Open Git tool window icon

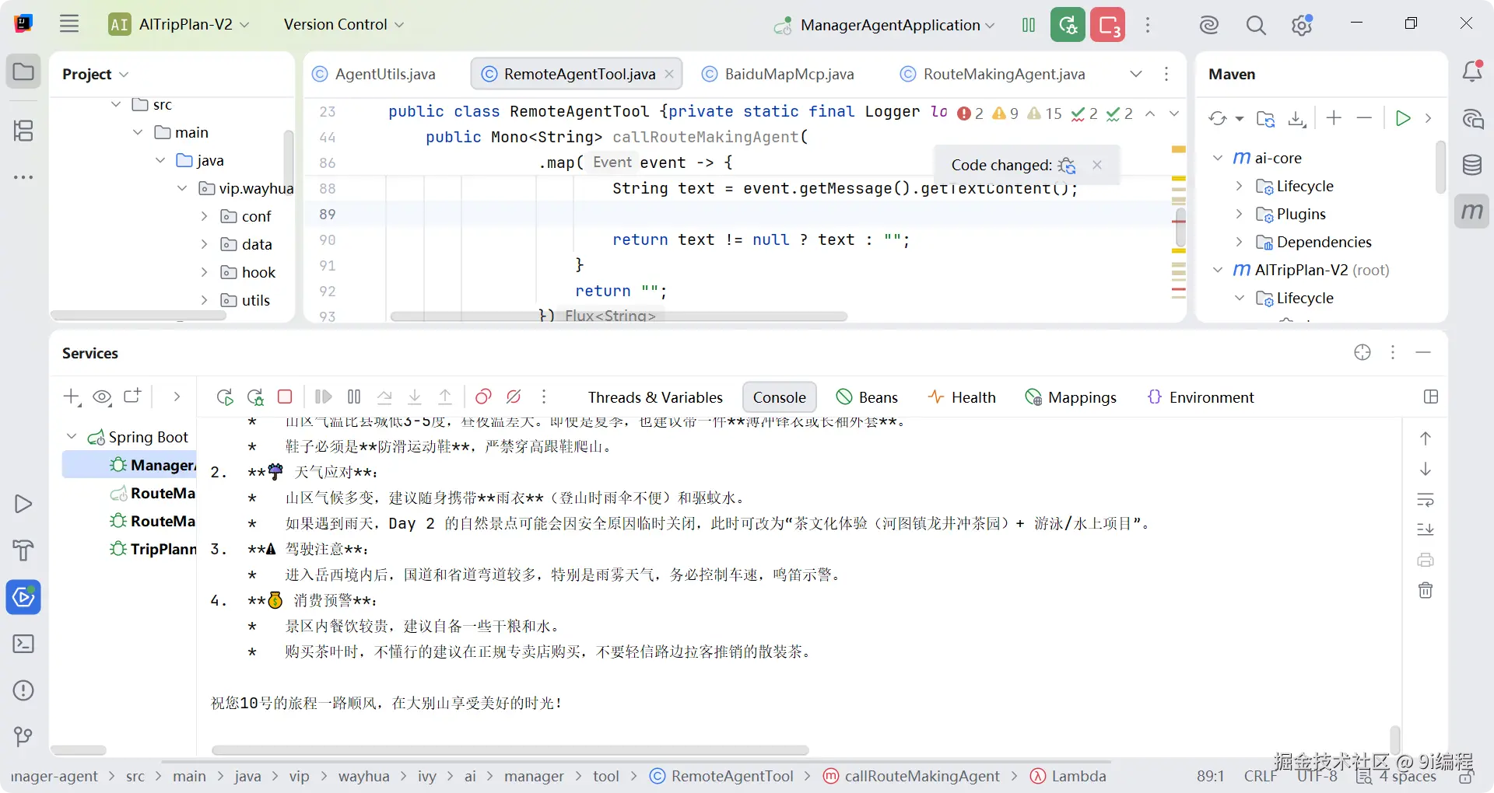click(x=23, y=736)
